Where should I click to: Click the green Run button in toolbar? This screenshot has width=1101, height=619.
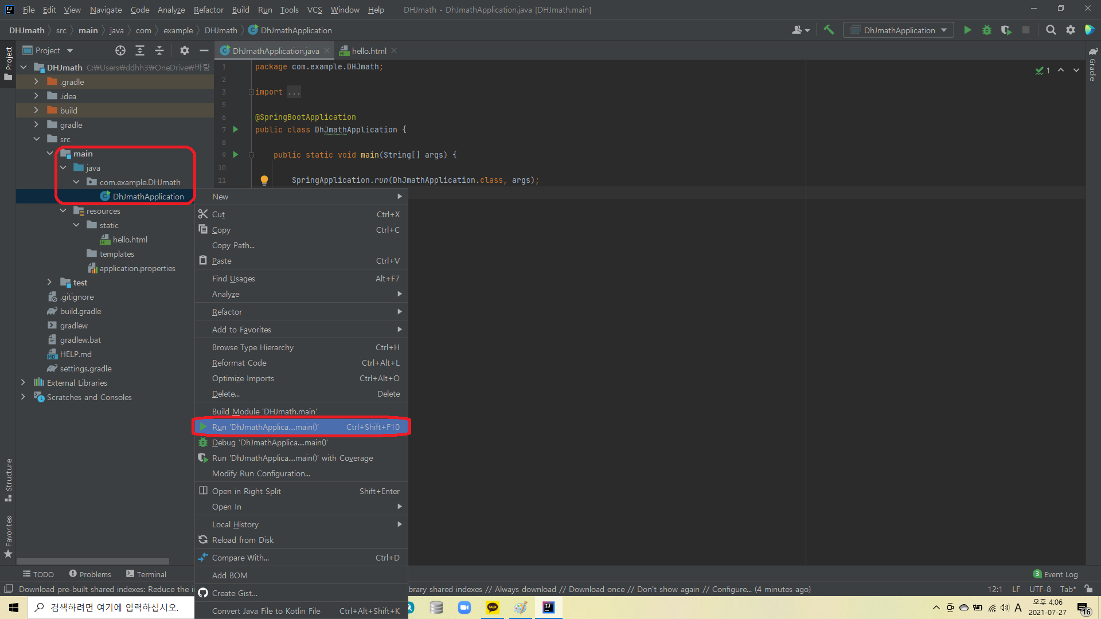click(967, 30)
